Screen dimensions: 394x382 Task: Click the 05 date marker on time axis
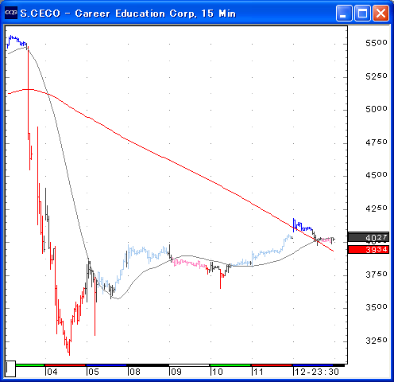click(x=94, y=372)
